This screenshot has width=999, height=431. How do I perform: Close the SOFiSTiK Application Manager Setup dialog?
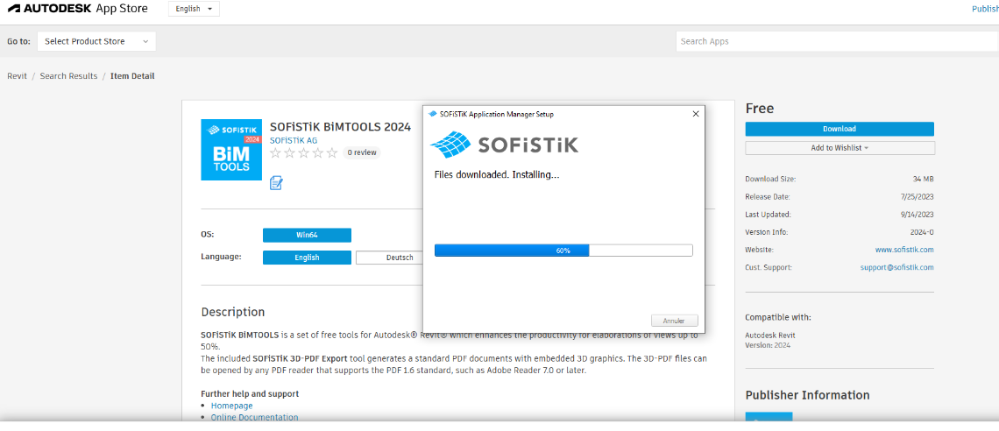[x=696, y=114]
